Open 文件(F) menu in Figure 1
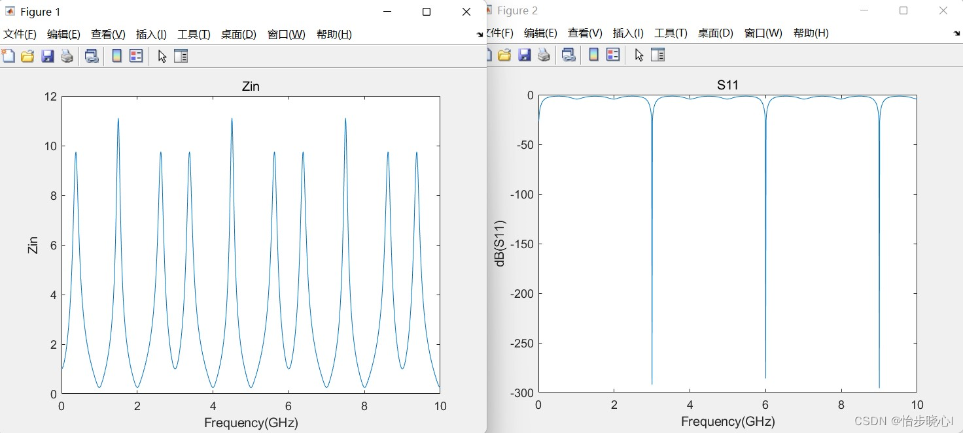This screenshot has width=963, height=433. click(x=20, y=35)
